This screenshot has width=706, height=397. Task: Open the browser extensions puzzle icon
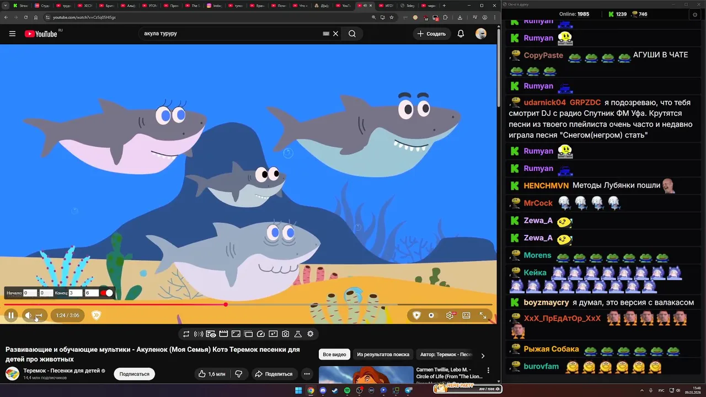click(x=445, y=17)
